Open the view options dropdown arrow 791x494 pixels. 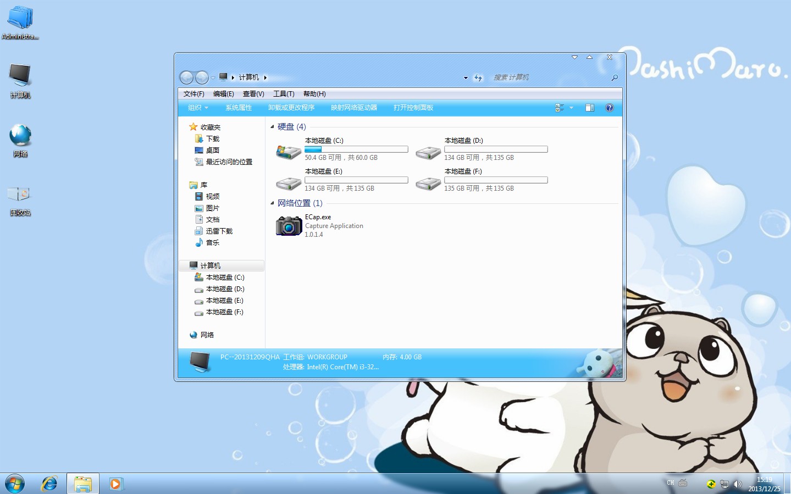point(571,108)
